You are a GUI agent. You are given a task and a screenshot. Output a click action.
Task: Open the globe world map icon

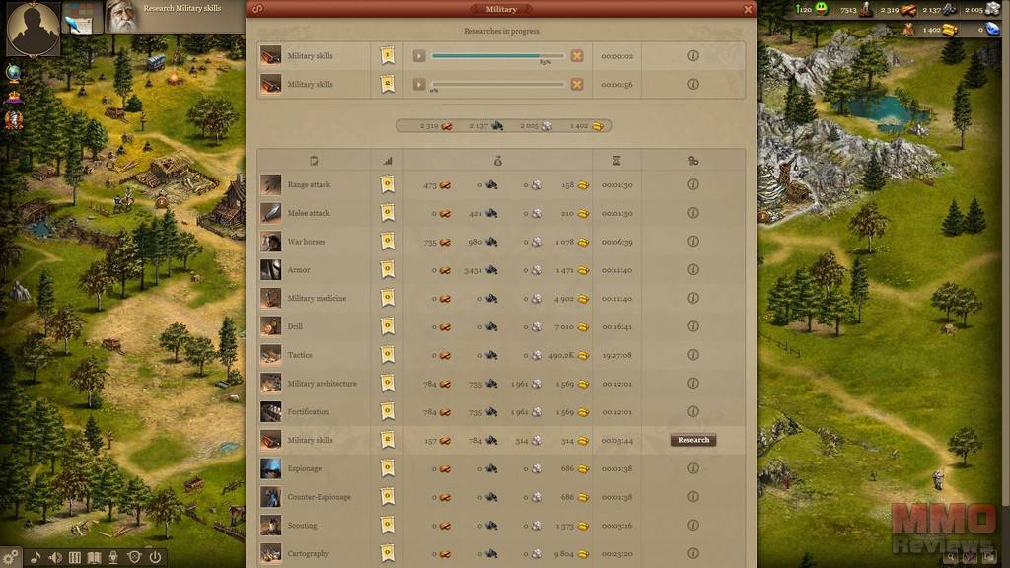[x=13, y=73]
